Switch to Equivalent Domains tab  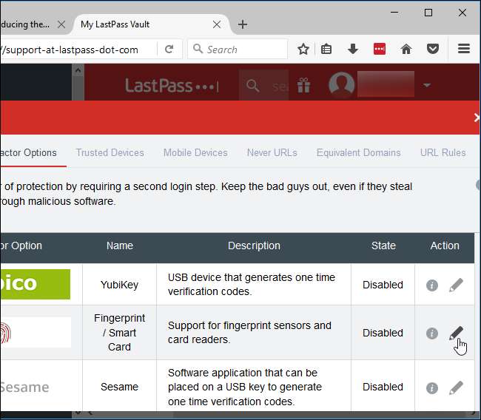pos(359,152)
